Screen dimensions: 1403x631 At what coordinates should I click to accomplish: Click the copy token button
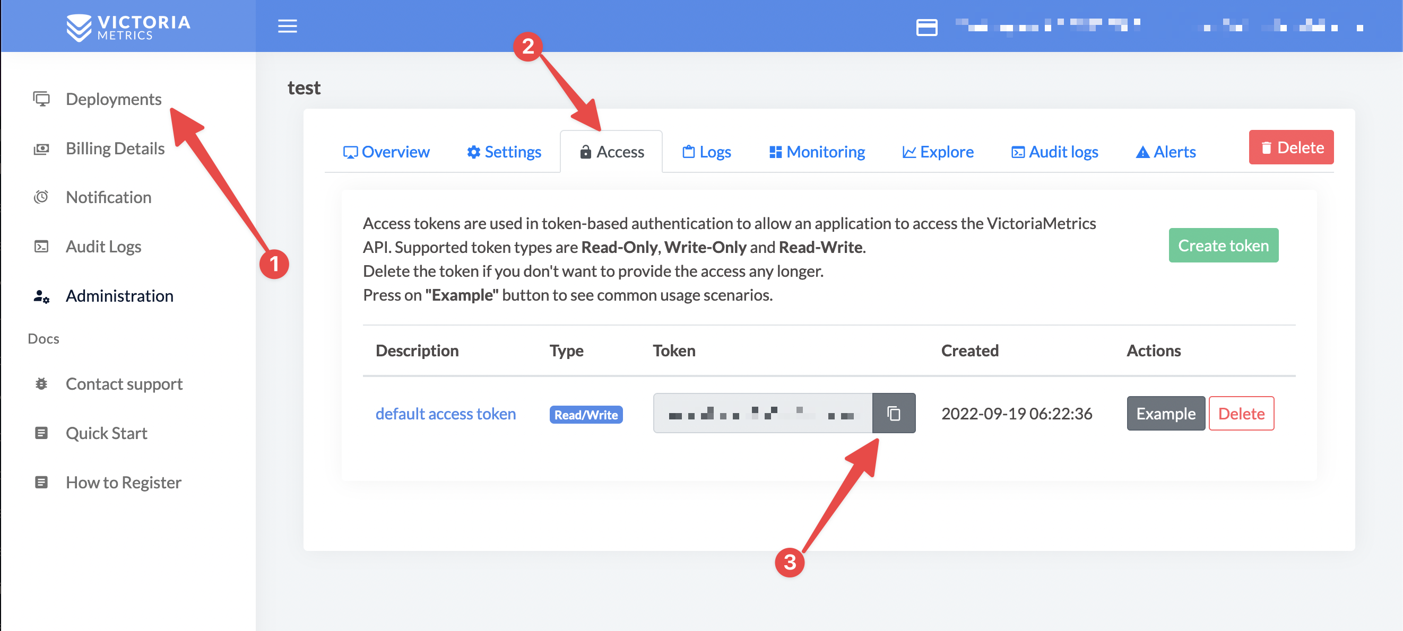coord(893,413)
